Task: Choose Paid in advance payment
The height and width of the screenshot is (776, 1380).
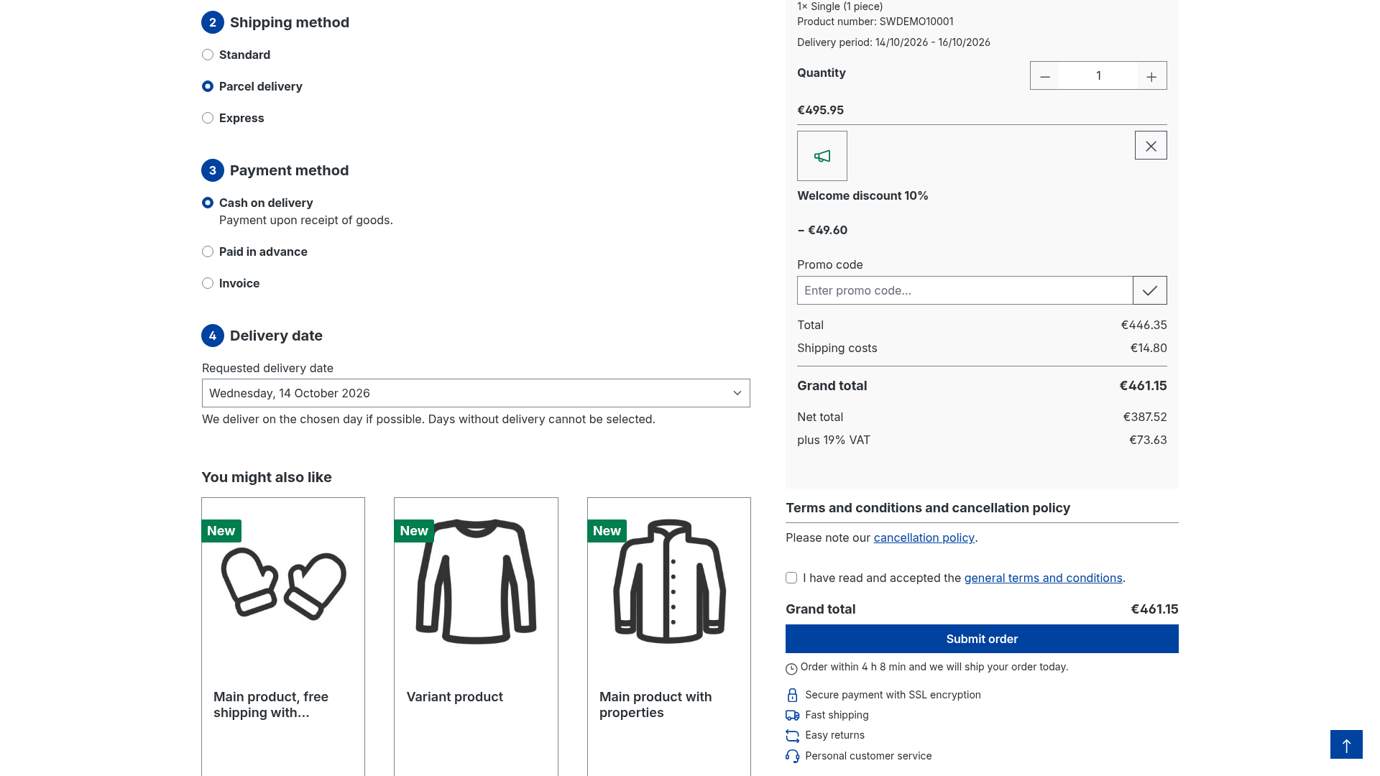Action: coord(208,251)
